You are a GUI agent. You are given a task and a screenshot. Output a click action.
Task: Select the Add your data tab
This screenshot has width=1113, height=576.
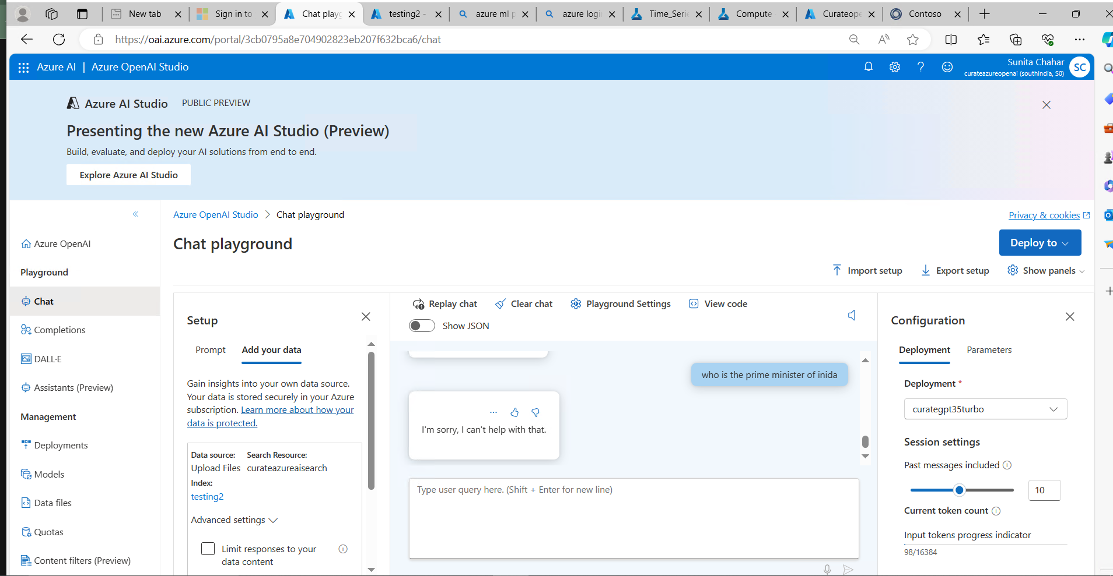pyautogui.click(x=271, y=350)
